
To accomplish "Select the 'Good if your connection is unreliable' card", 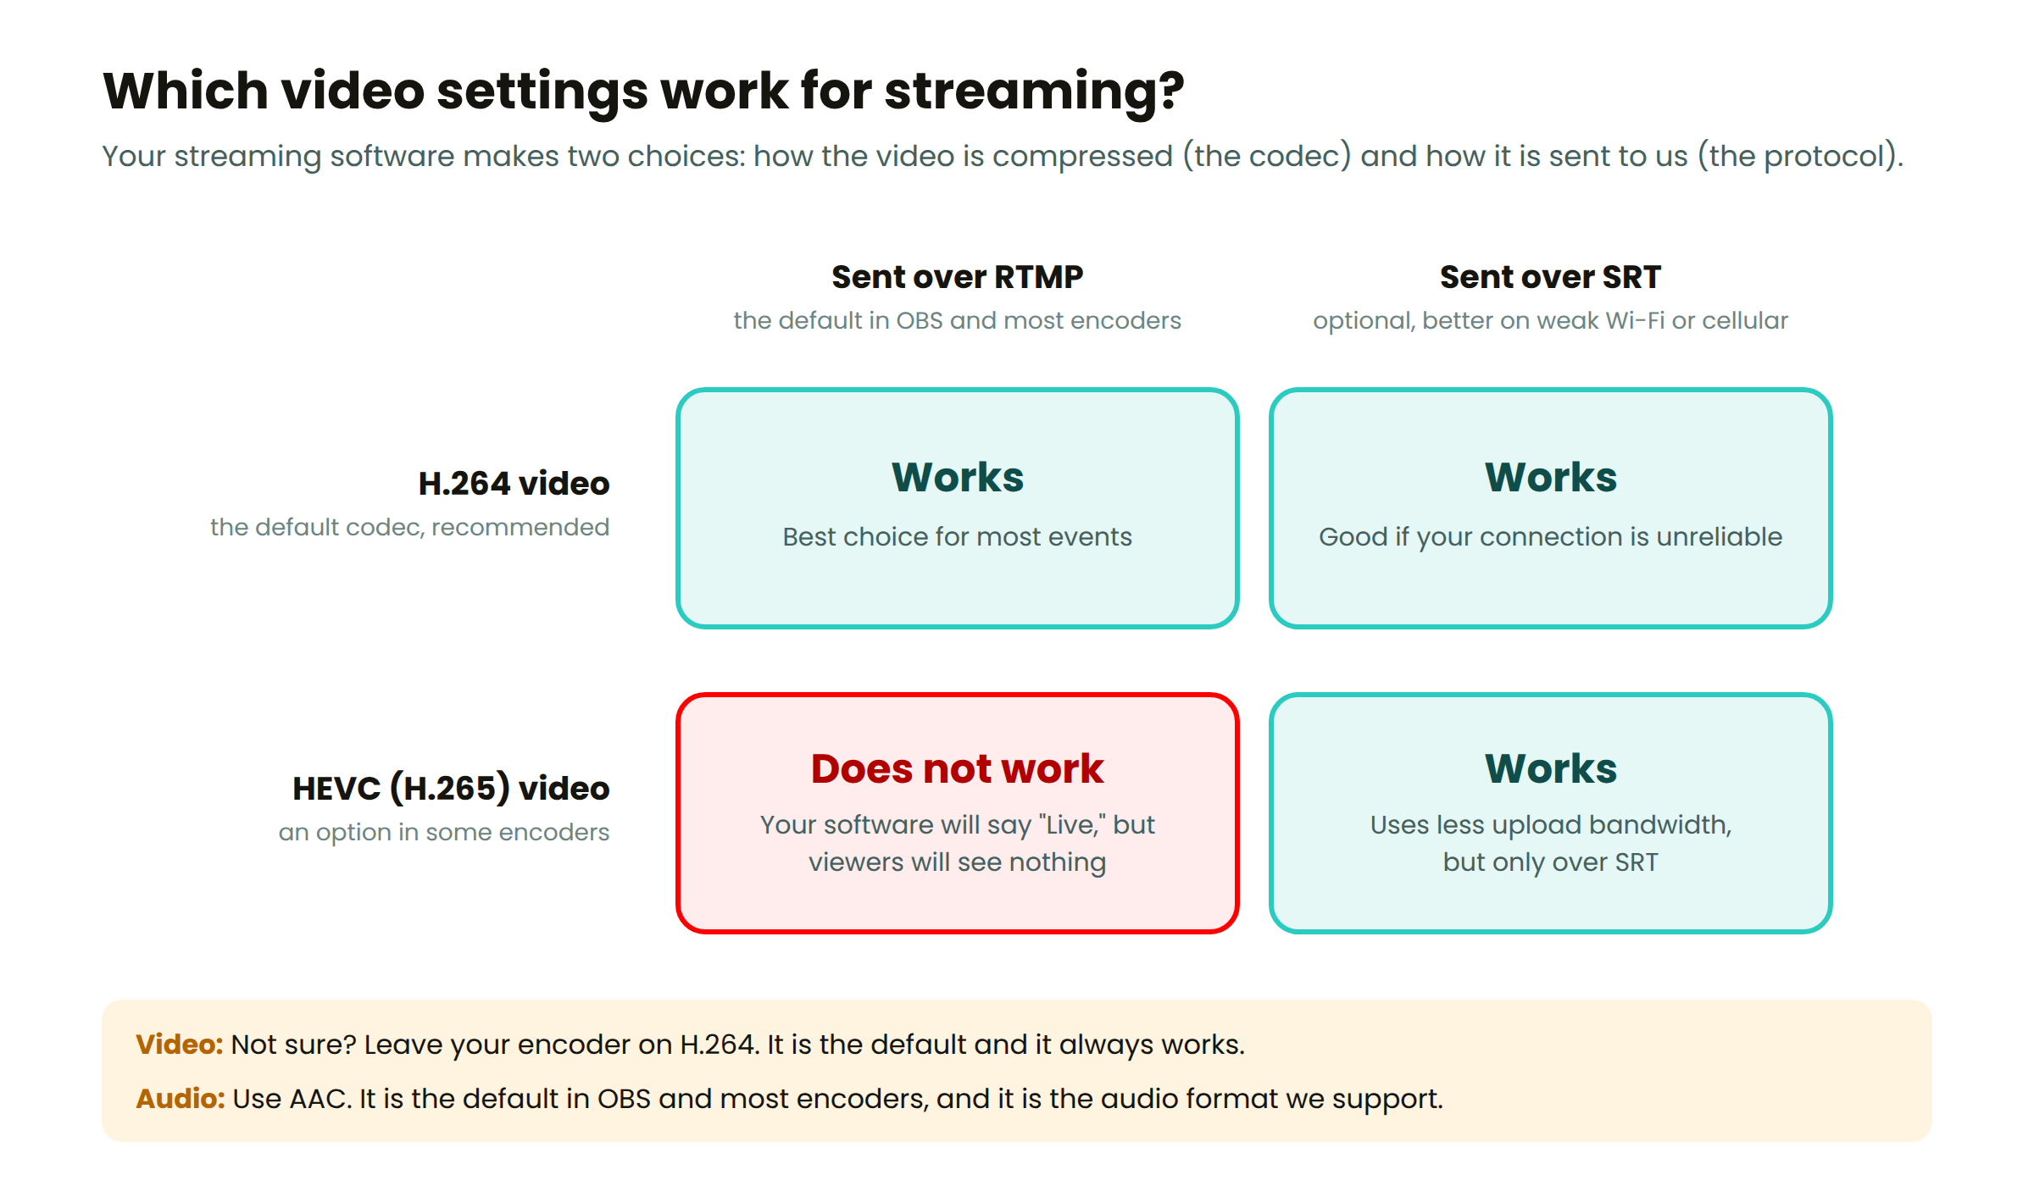I will pos(1550,508).
